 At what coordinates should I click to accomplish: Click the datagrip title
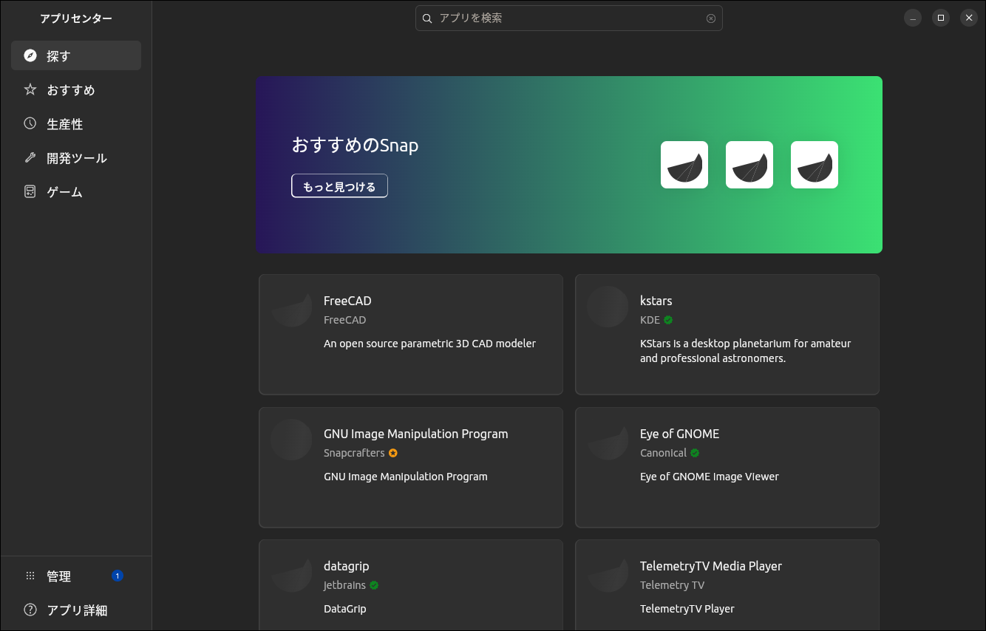[x=347, y=566]
